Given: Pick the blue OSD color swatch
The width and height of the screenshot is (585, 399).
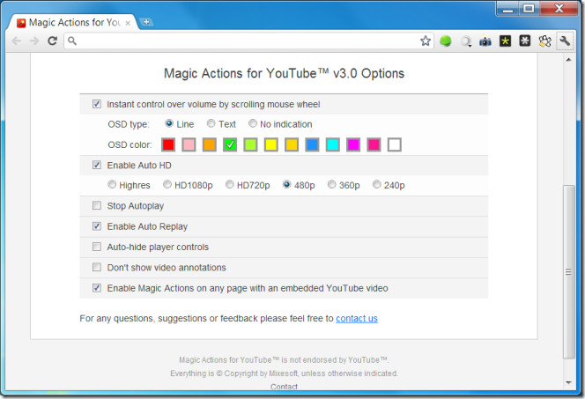Looking at the screenshot, I should click(312, 144).
